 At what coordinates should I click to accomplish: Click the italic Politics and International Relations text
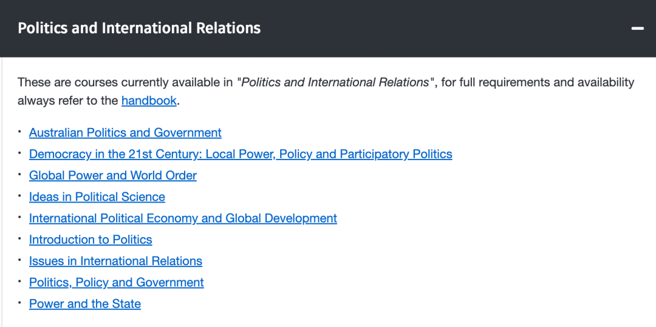[335, 83]
